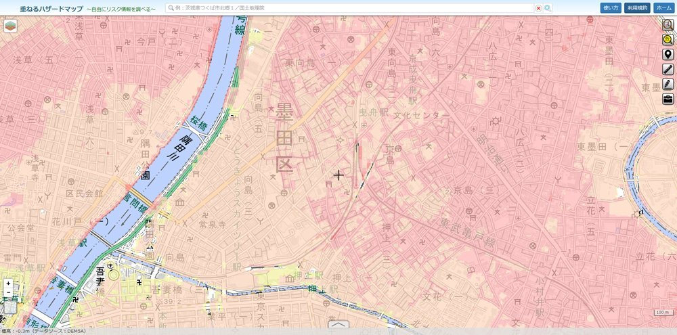This screenshot has width=677, height=335.
Task: Click the map magnifier tool icon
Action: coord(668,25)
